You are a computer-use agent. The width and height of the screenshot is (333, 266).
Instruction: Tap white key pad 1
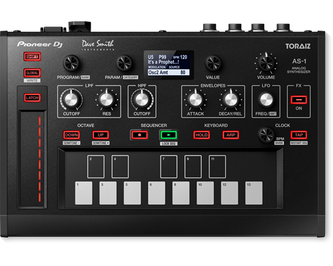(x=84, y=193)
